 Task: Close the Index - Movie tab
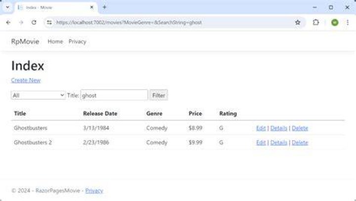pyautogui.click(x=92, y=7)
